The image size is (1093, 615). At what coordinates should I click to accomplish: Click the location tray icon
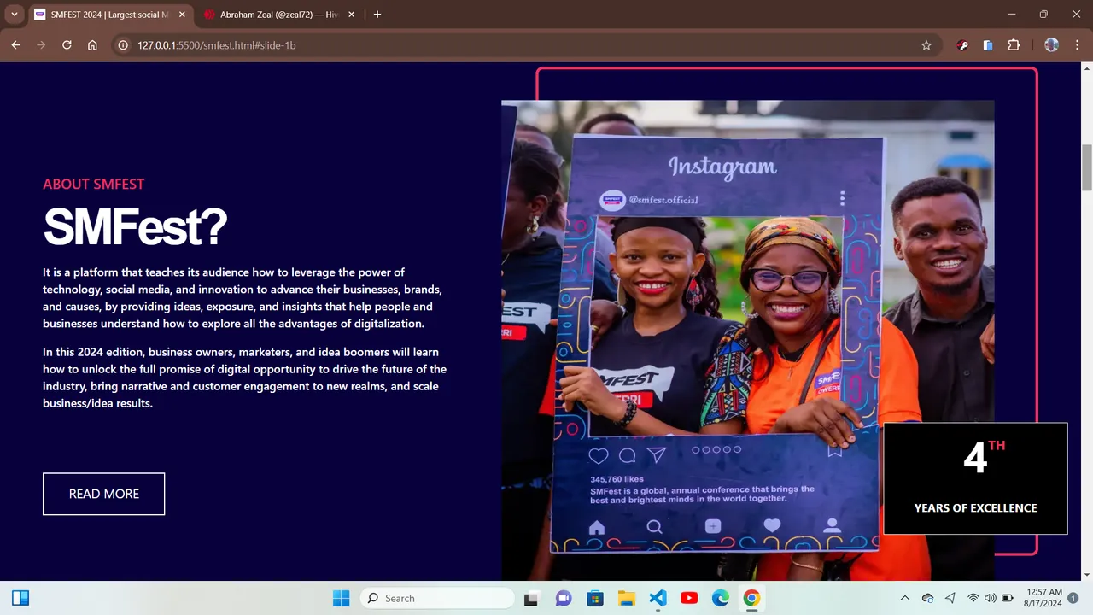coord(950,598)
